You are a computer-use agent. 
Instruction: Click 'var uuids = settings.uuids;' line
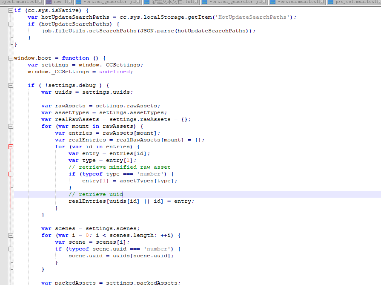(x=87, y=92)
